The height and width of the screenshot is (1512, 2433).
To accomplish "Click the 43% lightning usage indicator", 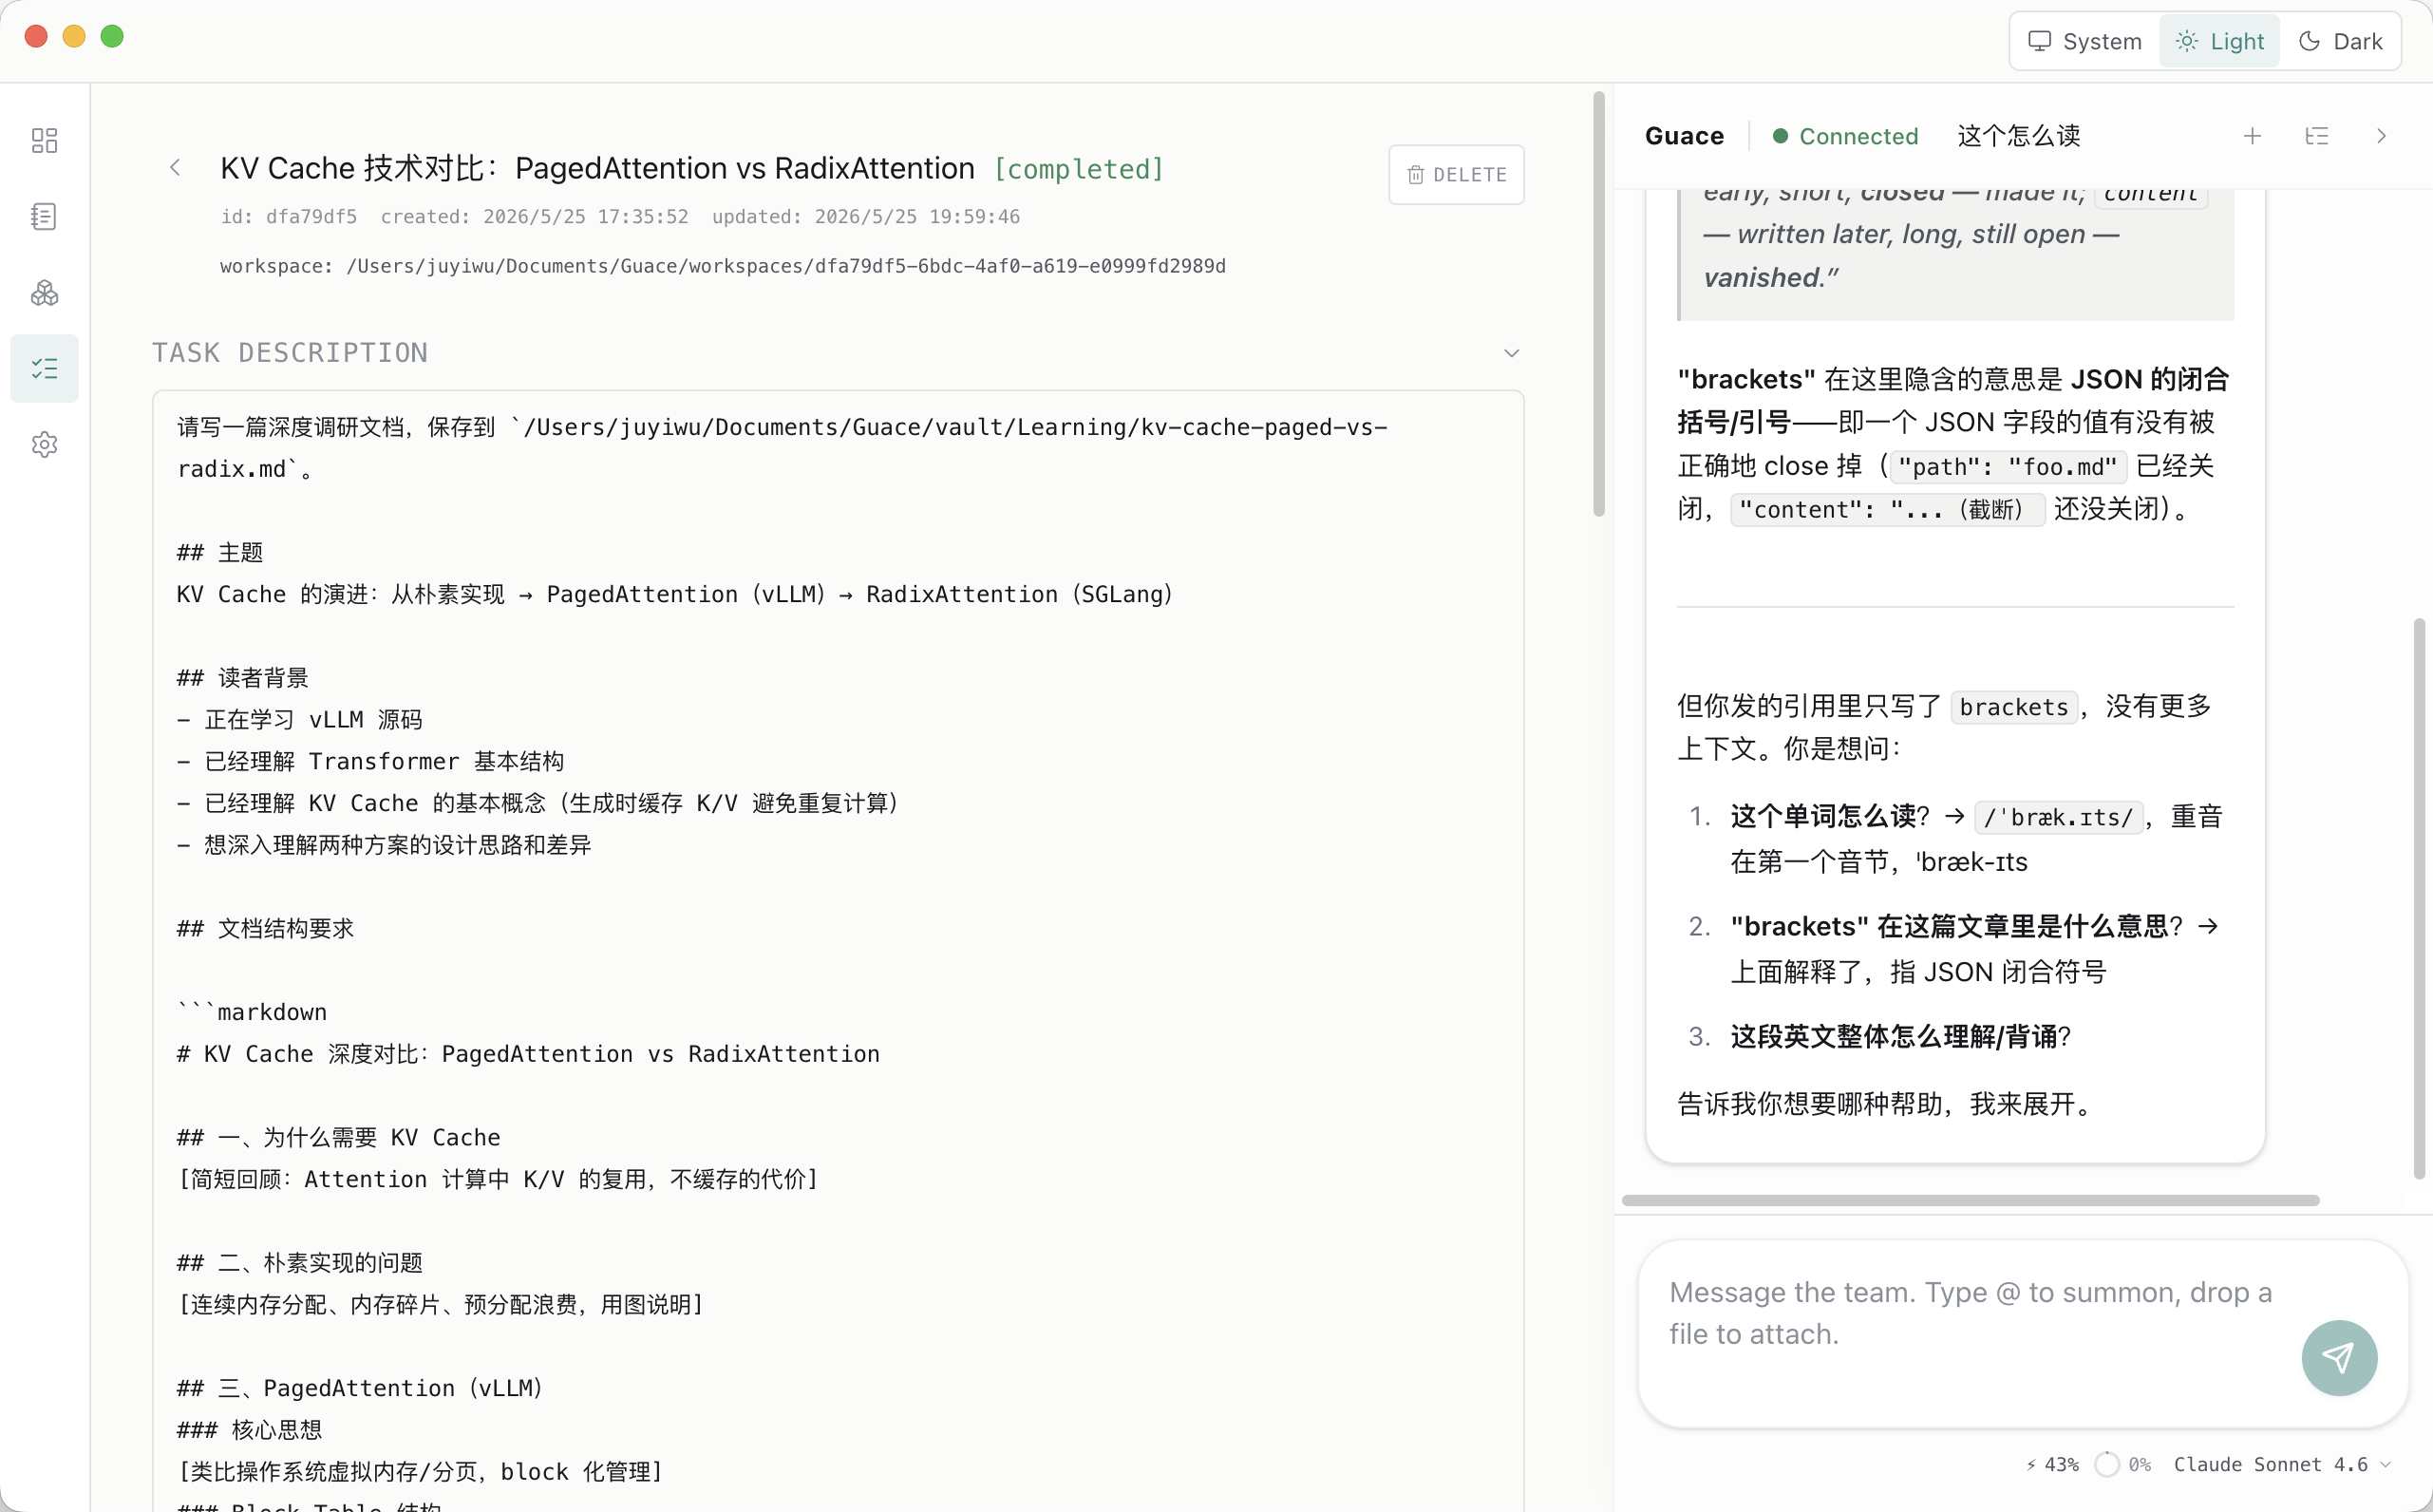I will pyautogui.click(x=2051, y=1464).
